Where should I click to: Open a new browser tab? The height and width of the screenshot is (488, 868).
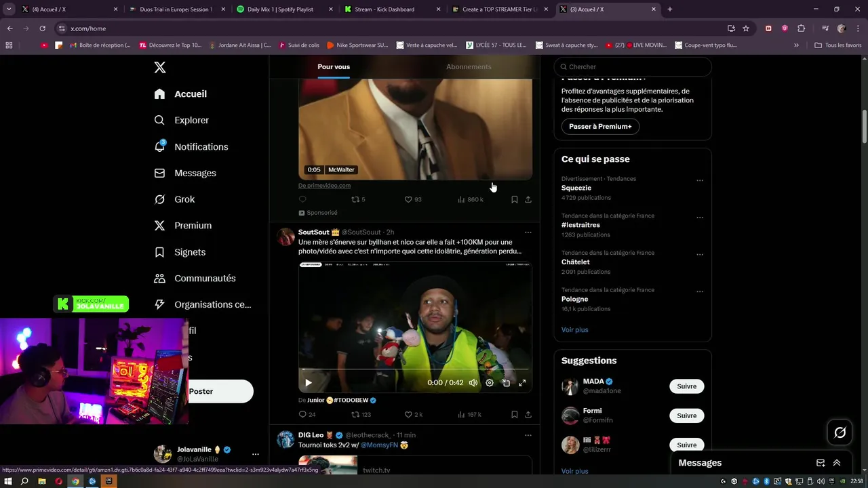coord(670,9)
